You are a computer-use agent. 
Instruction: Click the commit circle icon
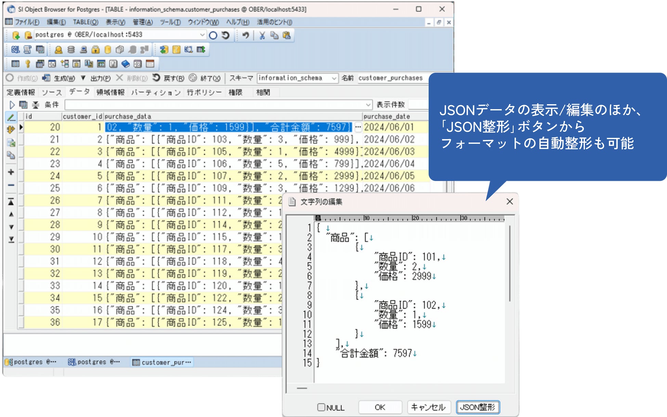[x=213, y=35]
